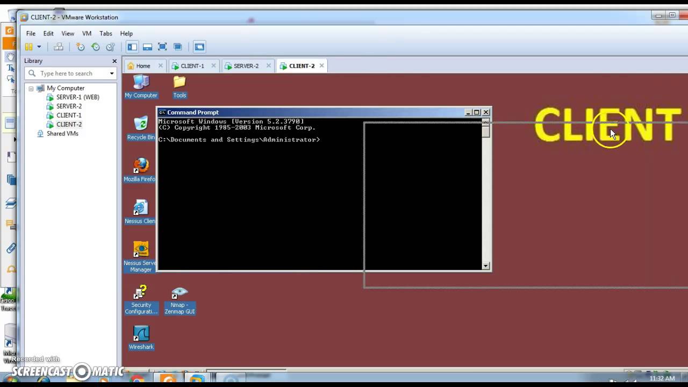Image resolution: width=688 pixels, height=387 pixels.
Task: Click the Recycle Bin desktop icon
Action: [x=141, y=128]
